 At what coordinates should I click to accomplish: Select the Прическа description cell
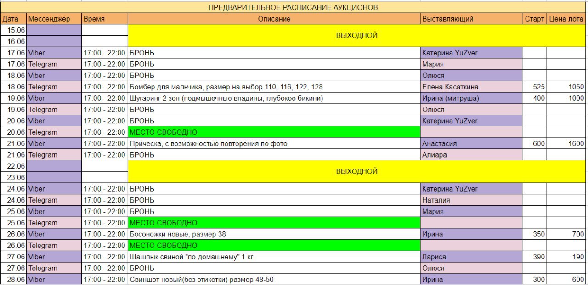[x=274, y=143]
